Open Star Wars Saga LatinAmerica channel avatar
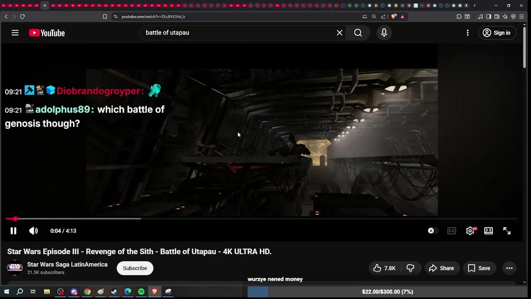This screenshot has width=531, height=299. [x=15, y=268]
